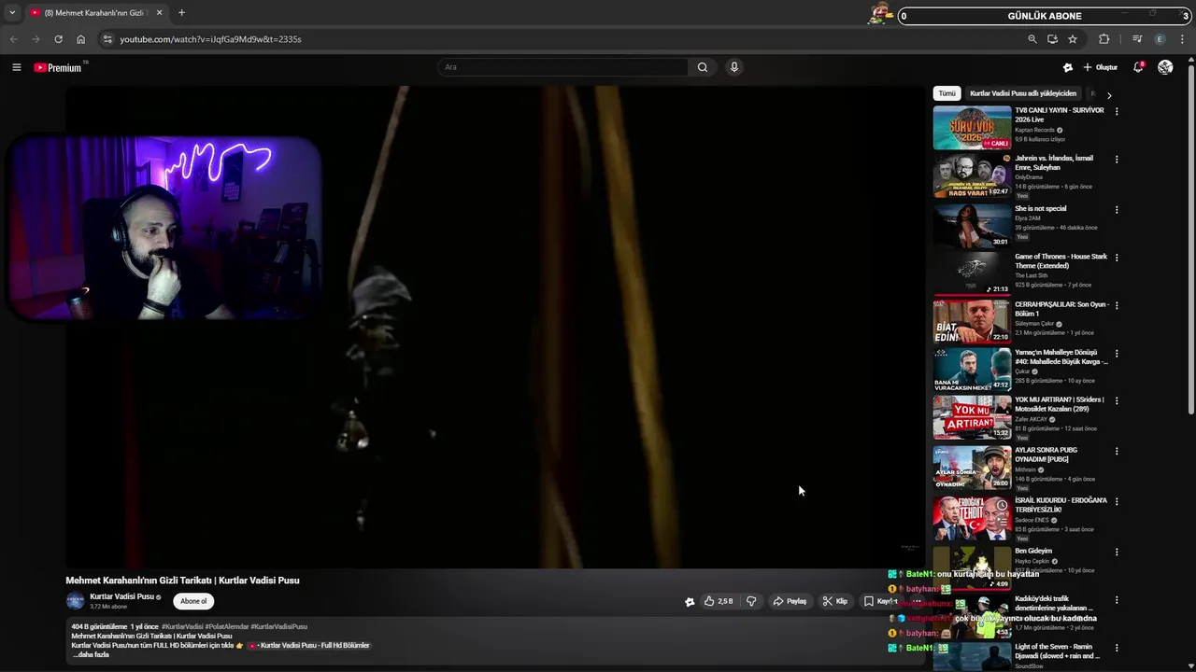The width and height of the screenshot is (1196, 672).
Task: Open the #PolatAlemdar hashtag
Action: 226,626
